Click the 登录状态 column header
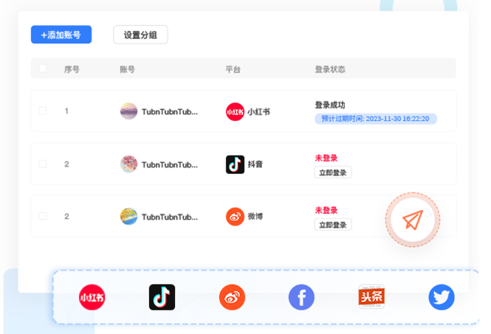Screen dimensions: 491x334 coord(330,69)
